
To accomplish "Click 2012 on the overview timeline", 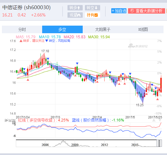I will [x=104, y=145].
